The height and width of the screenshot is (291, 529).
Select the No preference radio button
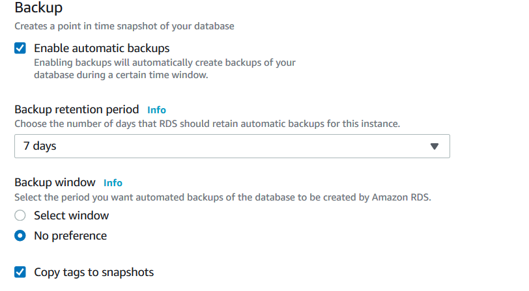coord(20,236)
